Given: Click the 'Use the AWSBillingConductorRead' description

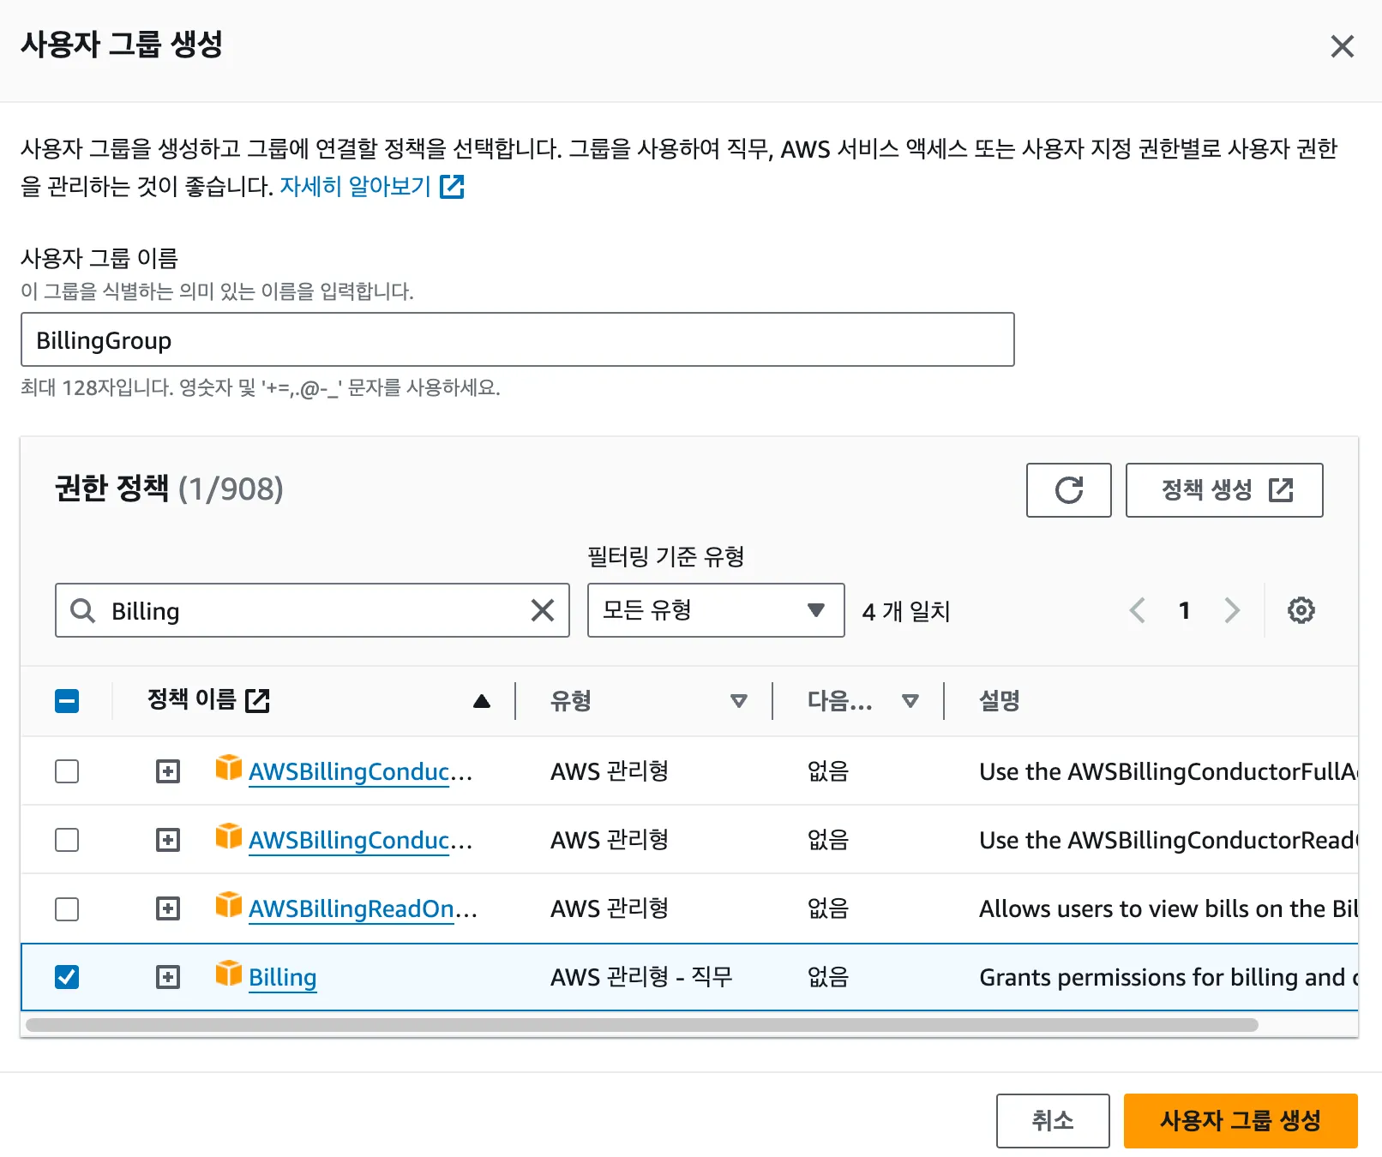Looking at the screenshot, I should pyautogui.click(x=1169, y=840).
